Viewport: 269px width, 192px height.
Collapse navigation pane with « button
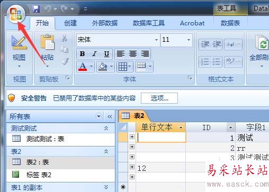[110, 116]
